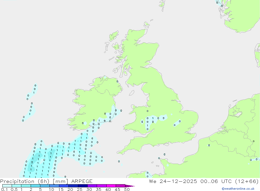
Task: Click the legend label '25'
Action: [80, 189]
